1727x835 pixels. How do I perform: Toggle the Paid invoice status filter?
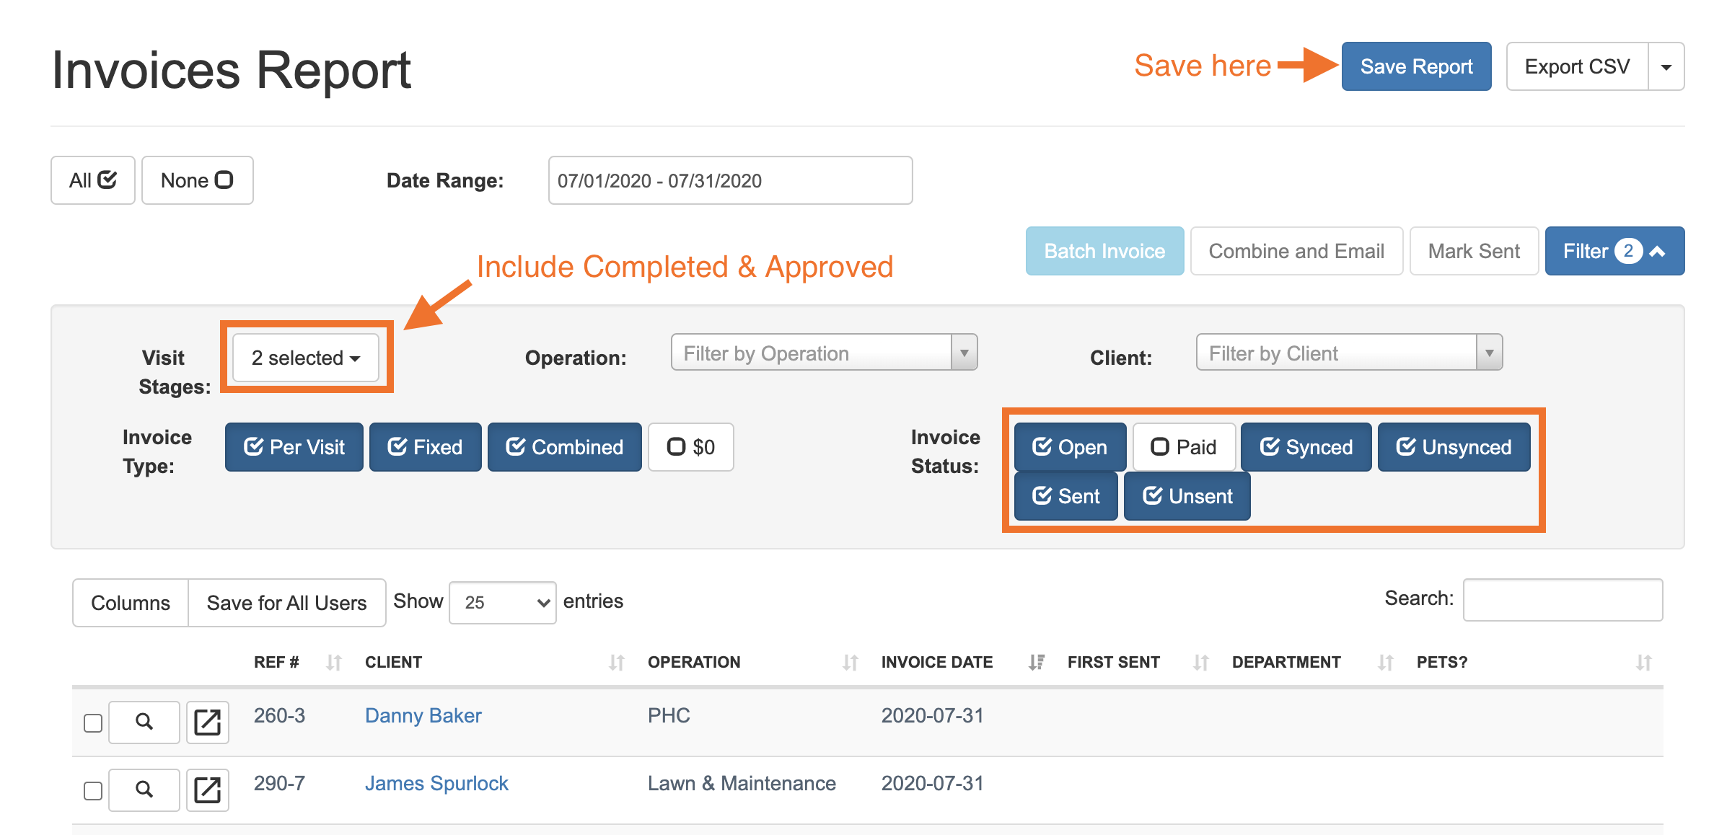pos(1184,447)
